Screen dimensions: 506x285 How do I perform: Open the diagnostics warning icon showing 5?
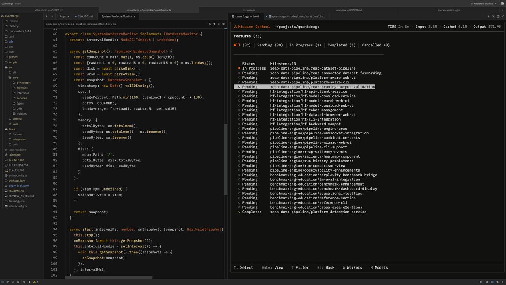pyautogui.click(x=35, y=282)
